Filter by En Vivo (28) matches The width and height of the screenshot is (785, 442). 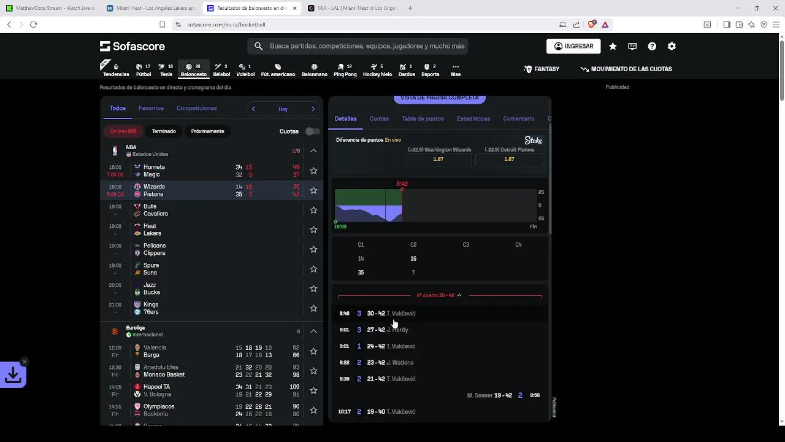click(x=123, y=131)
